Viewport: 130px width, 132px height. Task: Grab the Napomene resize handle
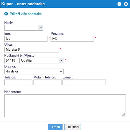click(124, 115)
